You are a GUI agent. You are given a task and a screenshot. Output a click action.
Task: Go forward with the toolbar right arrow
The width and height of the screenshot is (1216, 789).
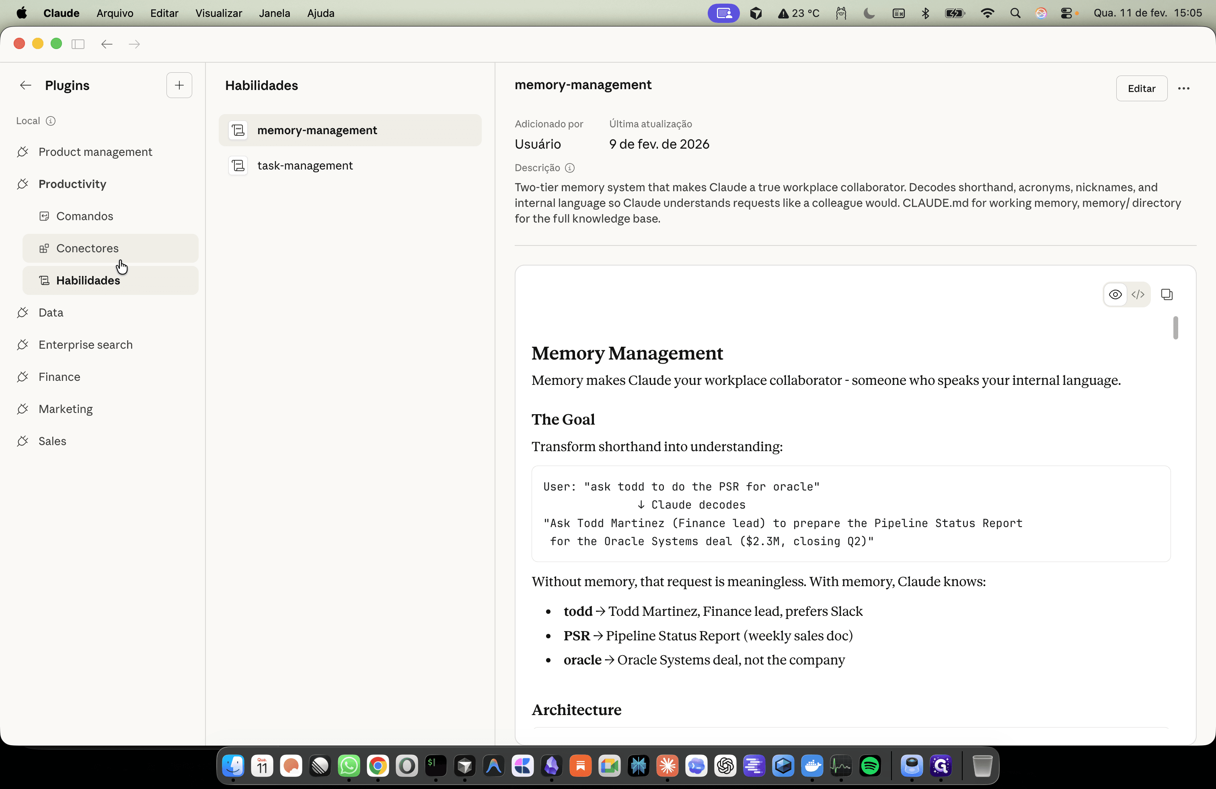[134, 44]
